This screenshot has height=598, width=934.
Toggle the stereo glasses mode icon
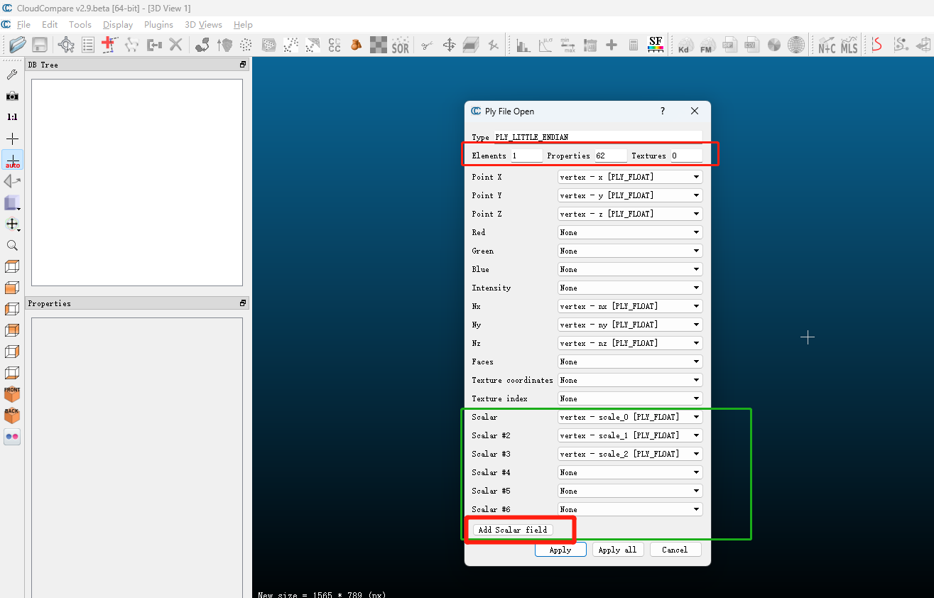[x=12, y=437]
